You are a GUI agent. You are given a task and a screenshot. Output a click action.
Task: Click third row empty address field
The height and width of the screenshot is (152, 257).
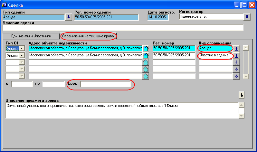85,62
